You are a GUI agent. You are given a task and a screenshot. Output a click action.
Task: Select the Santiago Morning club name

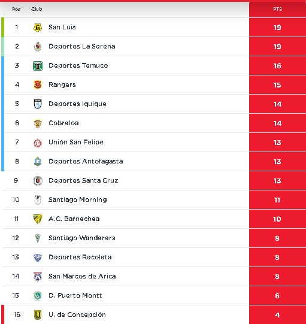78,200
